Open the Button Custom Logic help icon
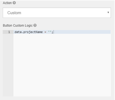 tap(35, 26)
